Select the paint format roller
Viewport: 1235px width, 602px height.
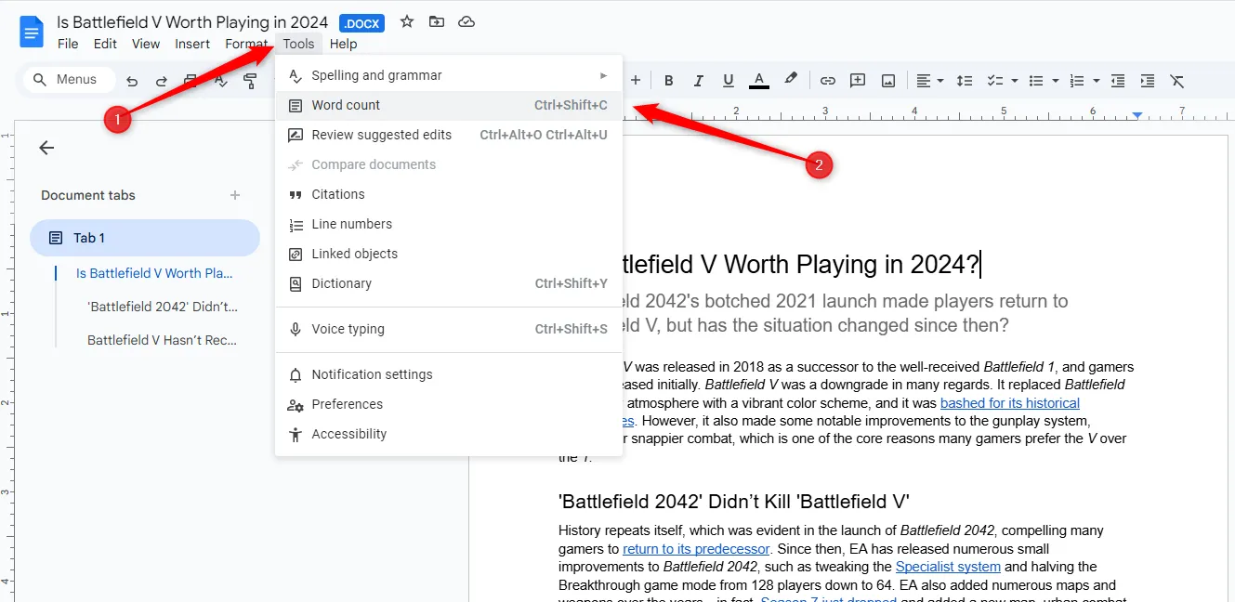(x=250, y=81)
